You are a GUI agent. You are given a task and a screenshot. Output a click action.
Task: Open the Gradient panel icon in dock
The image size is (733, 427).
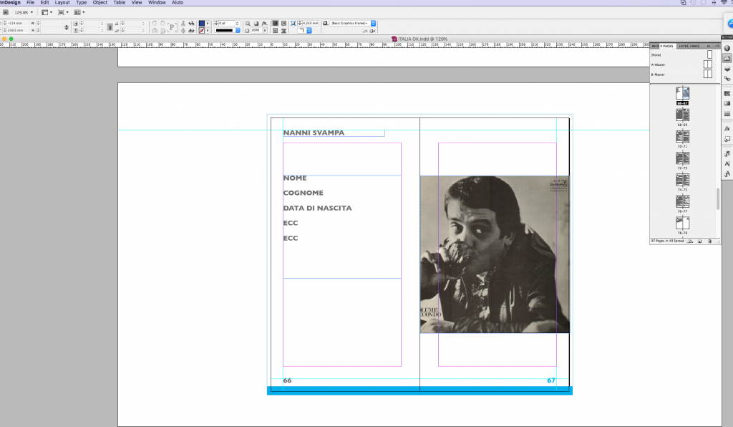click(x=727, y=104)
